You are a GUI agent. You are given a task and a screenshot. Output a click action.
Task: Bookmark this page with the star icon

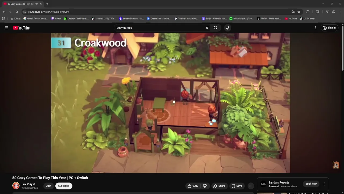tap(299, 12)
